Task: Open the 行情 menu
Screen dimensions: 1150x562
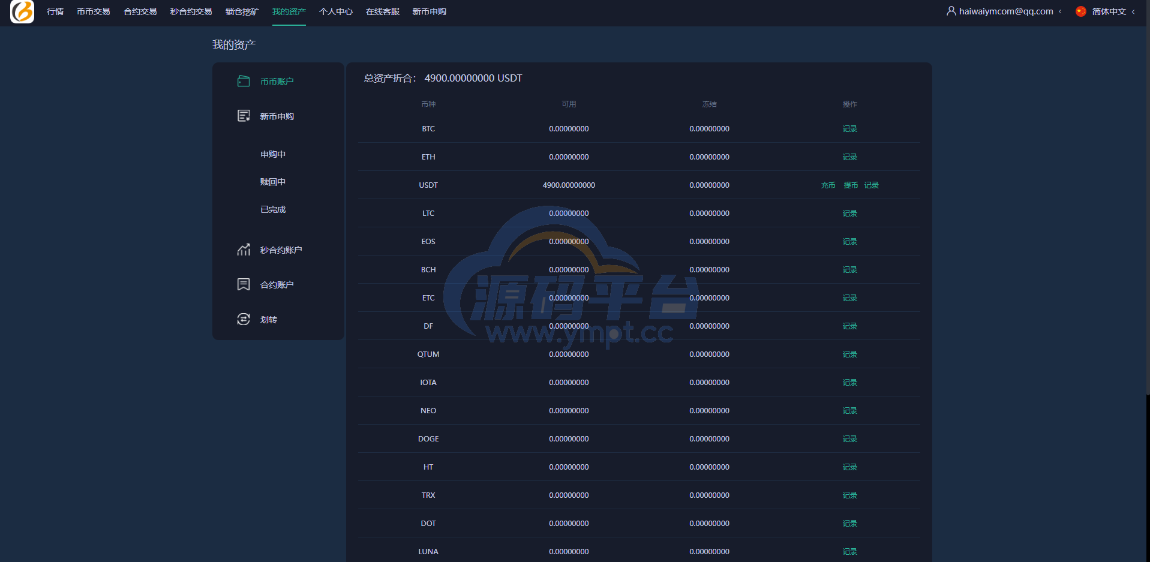Action: (x=55, y=11)
